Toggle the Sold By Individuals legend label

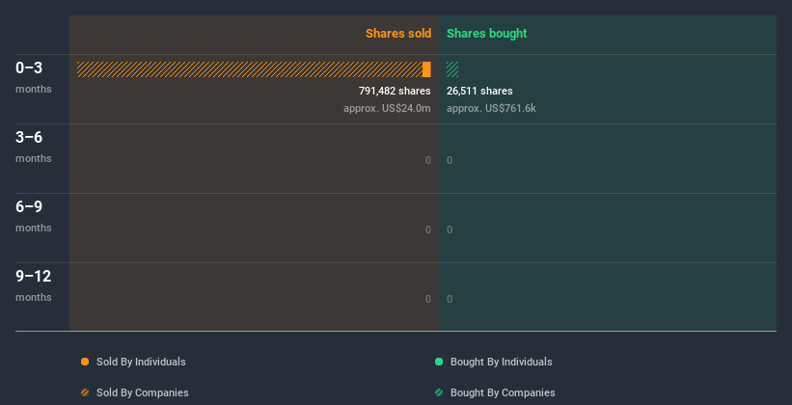coord(141,362)
